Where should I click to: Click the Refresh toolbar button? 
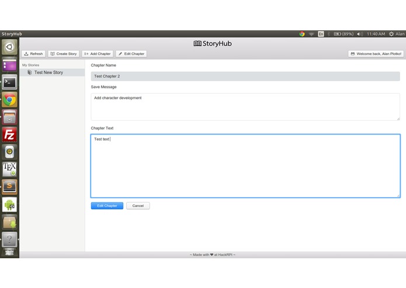34,54
